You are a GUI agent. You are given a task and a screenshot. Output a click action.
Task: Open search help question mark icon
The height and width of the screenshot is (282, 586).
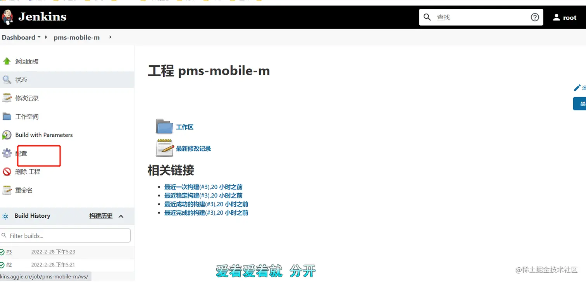coord(535,17)
